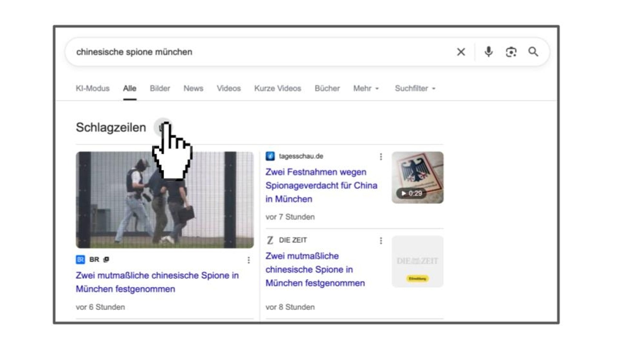Click the BR article photo of arrested men
This screenshot has width=620, height=349.
tap(165, 200)
